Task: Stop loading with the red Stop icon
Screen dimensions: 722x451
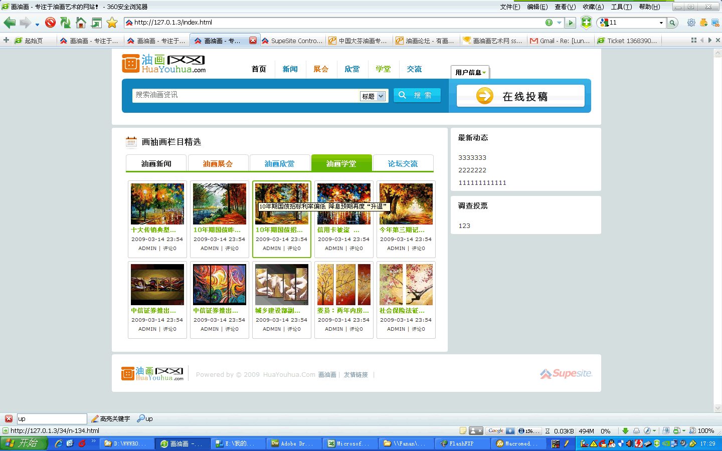Action: pos(50,23)
